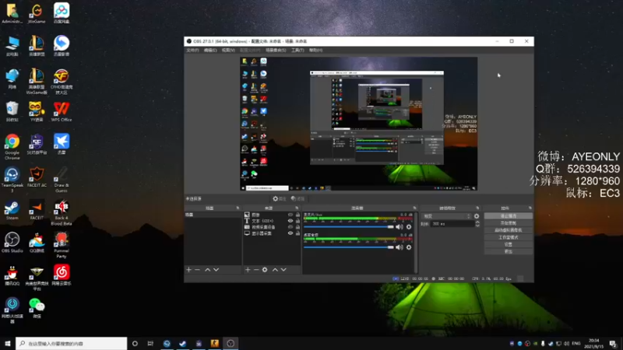The width and height of the screenshot is (623, 350).
Task: Click the Windows taskbar search box
Action: (72, 343)
